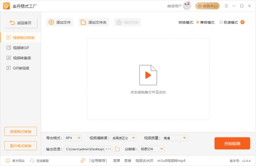
Task: Switch to 视频转GIF mode
Action: pyautogui.click(x=21, y=48)
